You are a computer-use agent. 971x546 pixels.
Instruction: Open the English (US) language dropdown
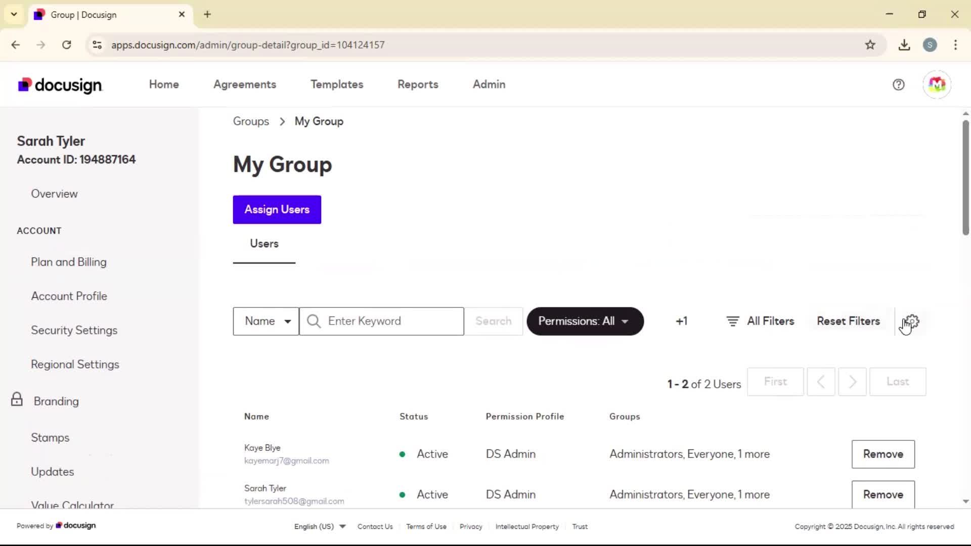coord(320,526)
